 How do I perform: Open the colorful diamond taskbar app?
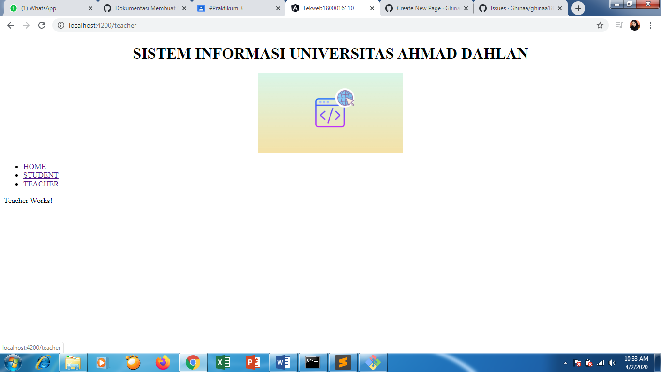[x=373, y=362]
